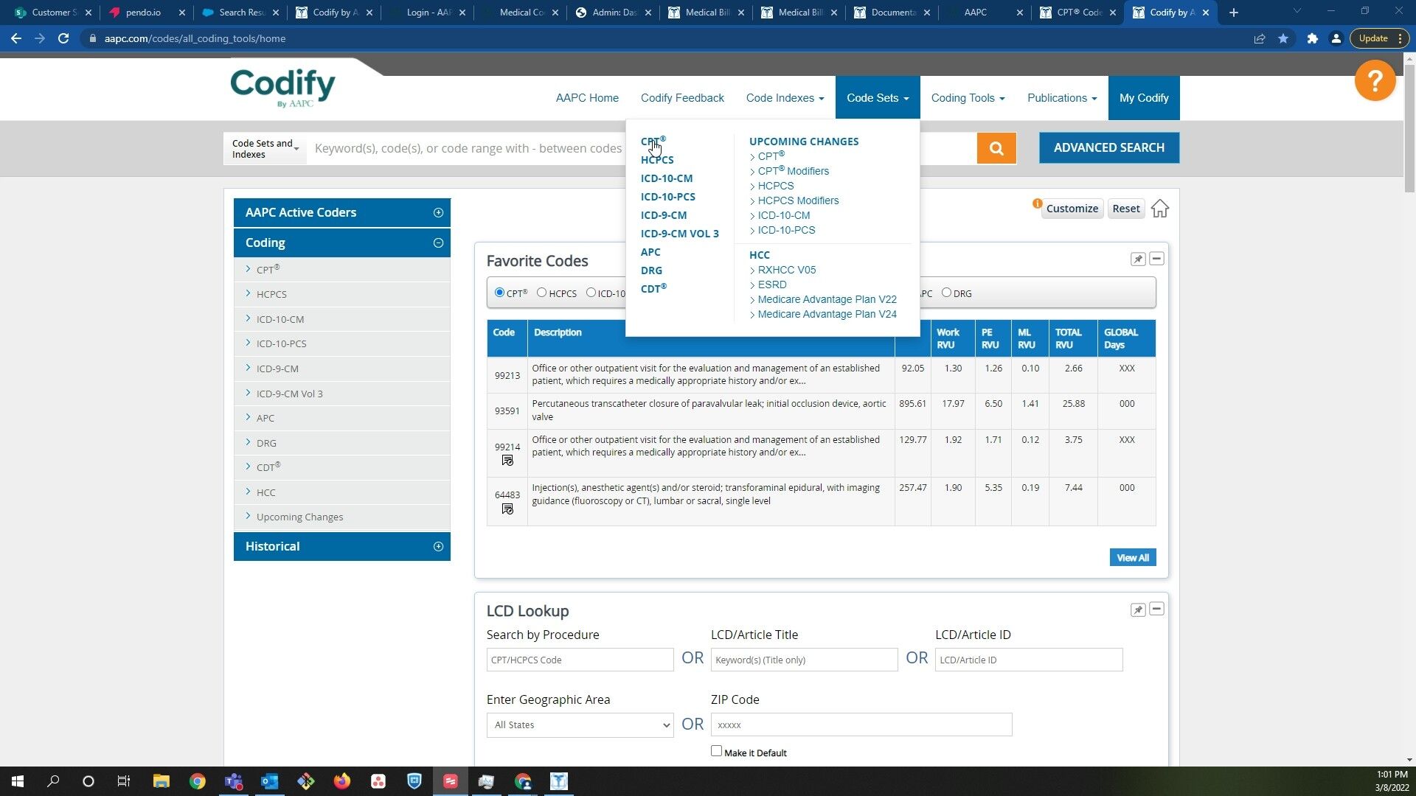The height and width of the screenshot is (796, 1416).
Task: Select the CPT radio button in Favorite Codes
Action: click(499, 293)
